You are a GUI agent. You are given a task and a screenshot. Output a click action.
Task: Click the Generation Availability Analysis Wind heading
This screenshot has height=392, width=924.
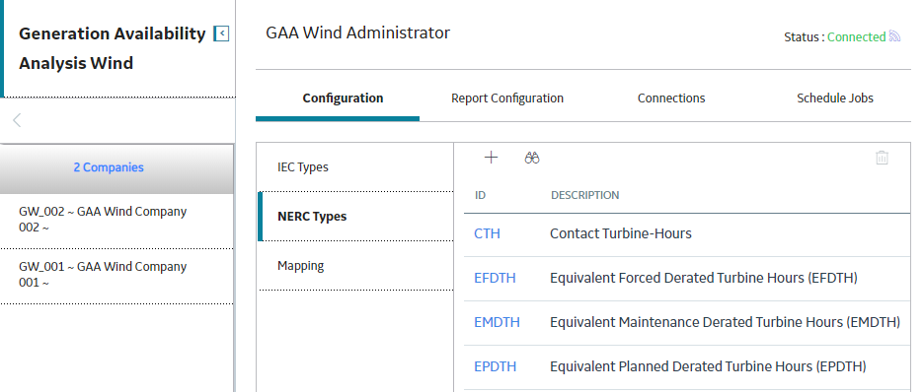point(112,49)
